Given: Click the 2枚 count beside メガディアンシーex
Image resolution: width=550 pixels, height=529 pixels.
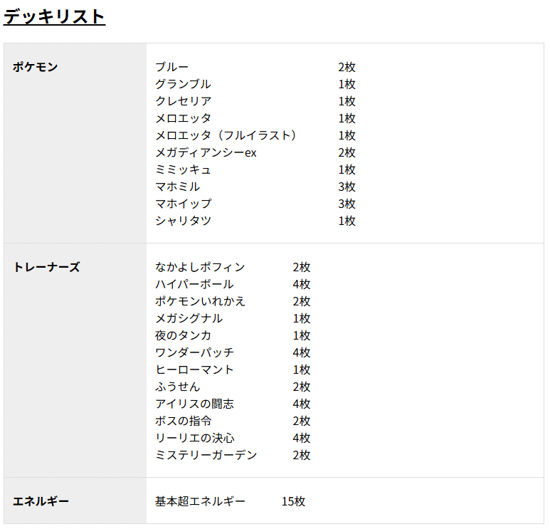Looking at the screenshot, I should (347, 152).
